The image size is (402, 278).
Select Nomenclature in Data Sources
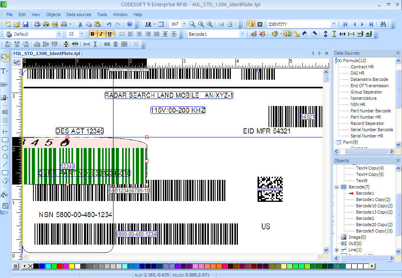(364, 98)
